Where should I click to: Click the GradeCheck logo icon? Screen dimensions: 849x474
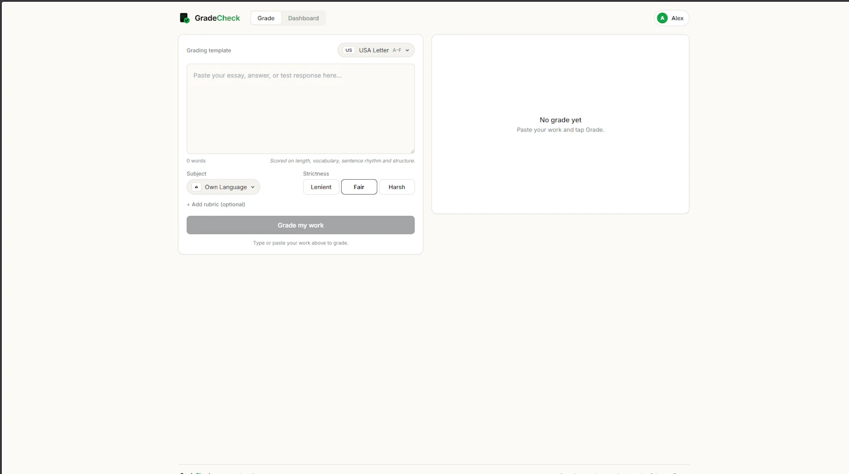pos(184,18)
